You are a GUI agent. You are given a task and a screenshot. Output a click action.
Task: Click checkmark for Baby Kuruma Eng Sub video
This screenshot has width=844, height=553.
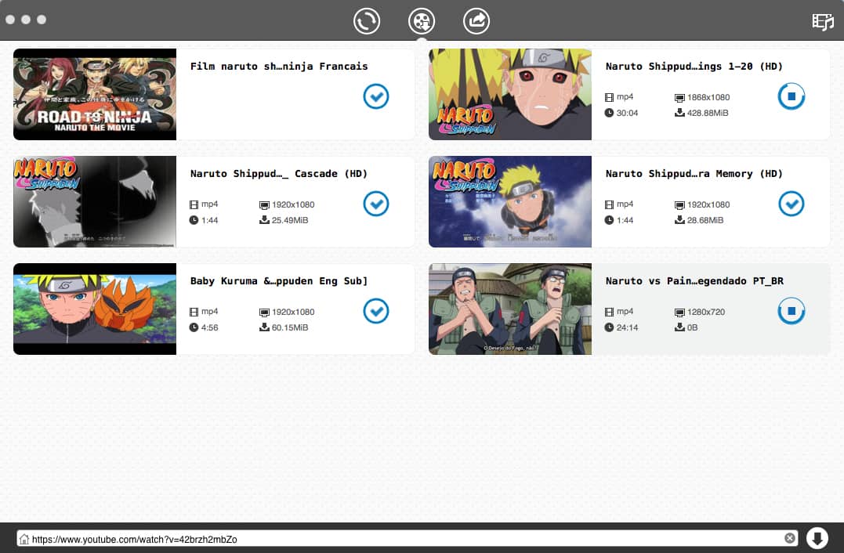click(x=375, y=310)
